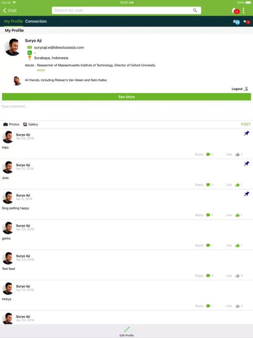The width and height of the screenshot is (253, 338).
Task: Click the Edit Profile pencil icon
Action: [x=126, y=329]
